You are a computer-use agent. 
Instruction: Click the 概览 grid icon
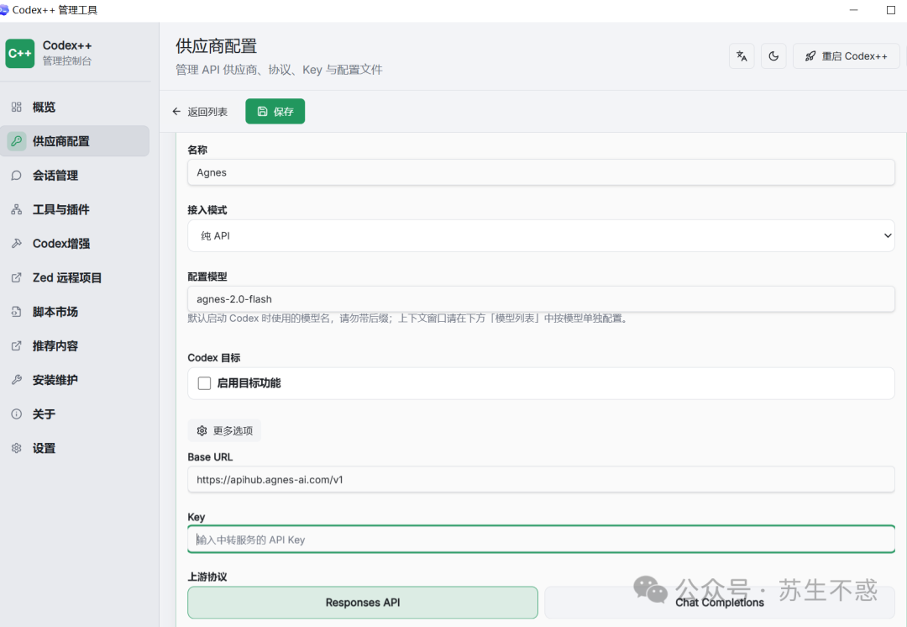pyautogui.click(x=16, y=107)
